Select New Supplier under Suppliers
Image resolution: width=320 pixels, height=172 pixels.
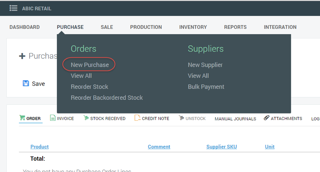[205, 65]
